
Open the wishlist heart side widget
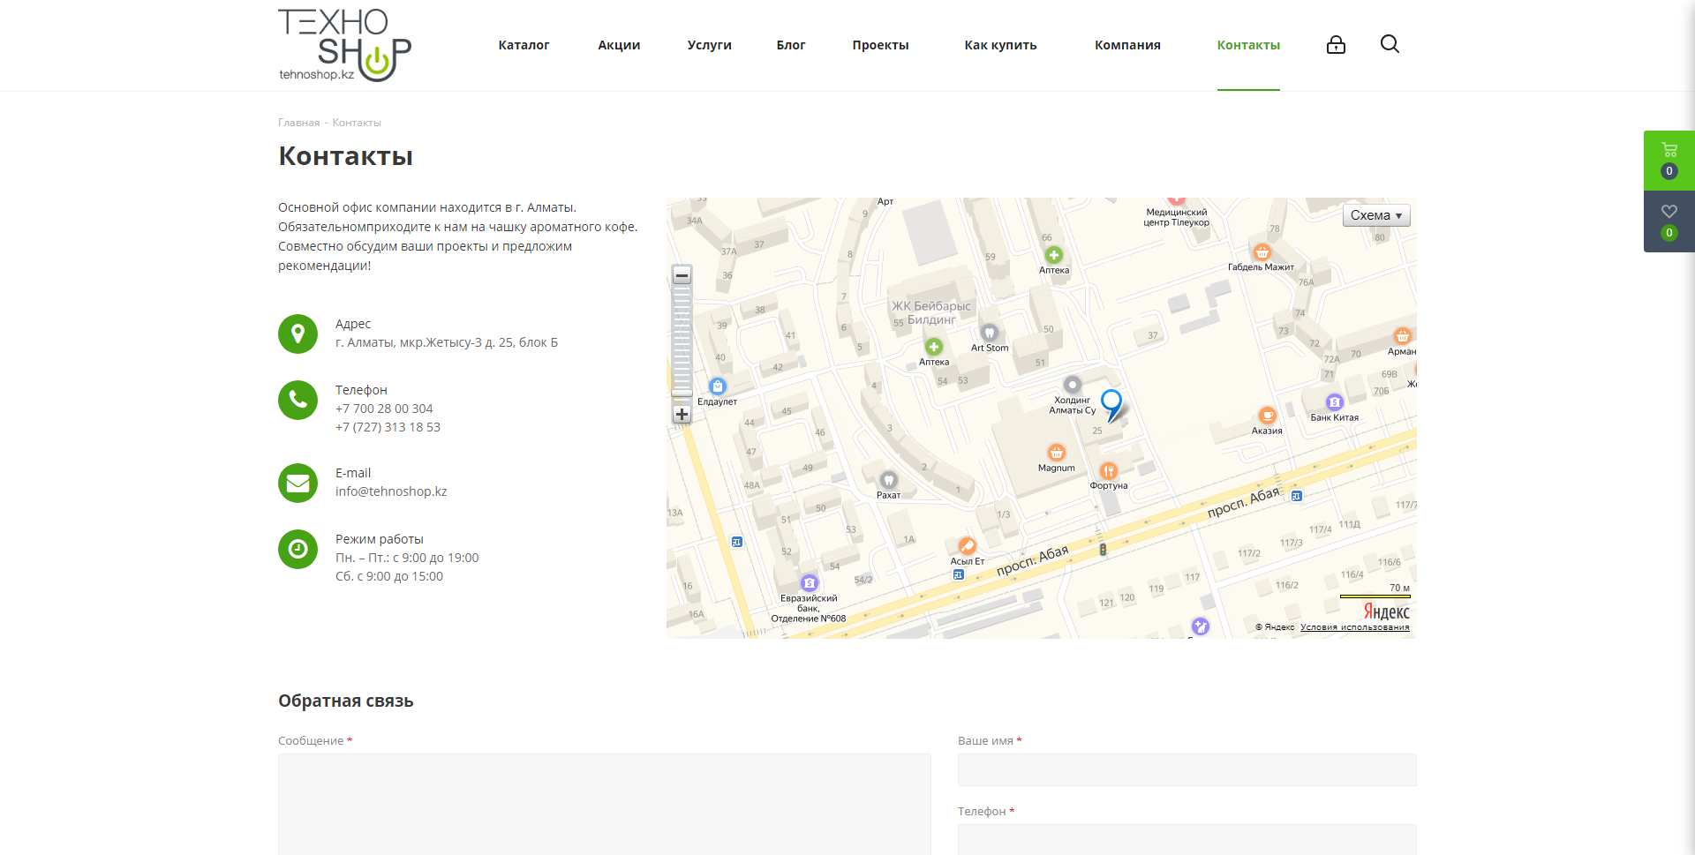[x=1669, y=221]
